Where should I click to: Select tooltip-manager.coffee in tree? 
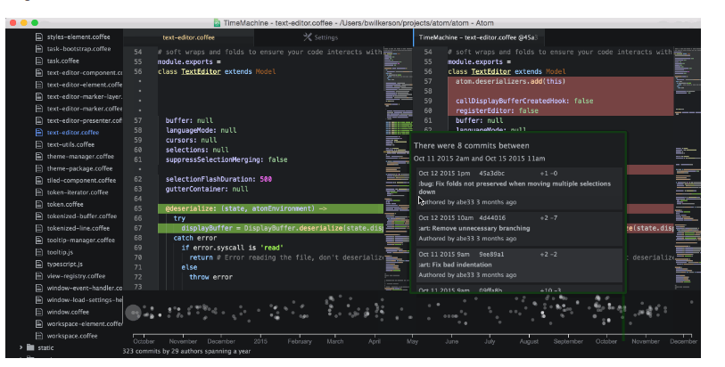click(x=81, y=240)
